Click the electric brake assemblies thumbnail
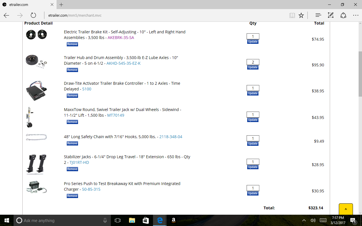 [36, 34]
